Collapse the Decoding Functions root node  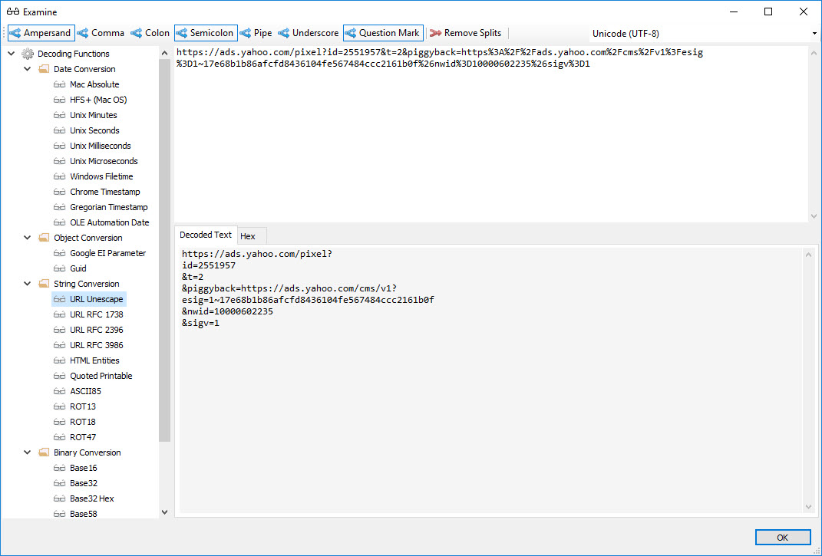[11, 54]
